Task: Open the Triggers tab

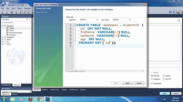Action: pyautogui.click(x=64, y=90)
